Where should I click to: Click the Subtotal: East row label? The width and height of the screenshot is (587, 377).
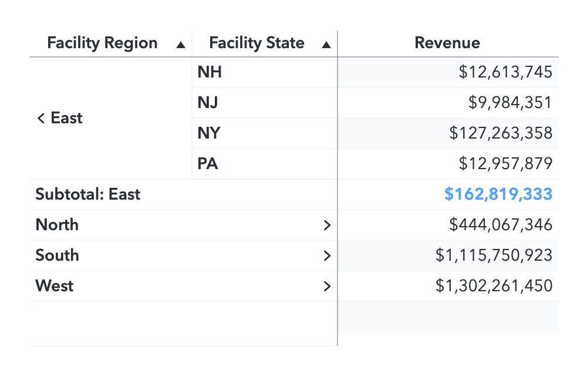click(x=88, y=194)
